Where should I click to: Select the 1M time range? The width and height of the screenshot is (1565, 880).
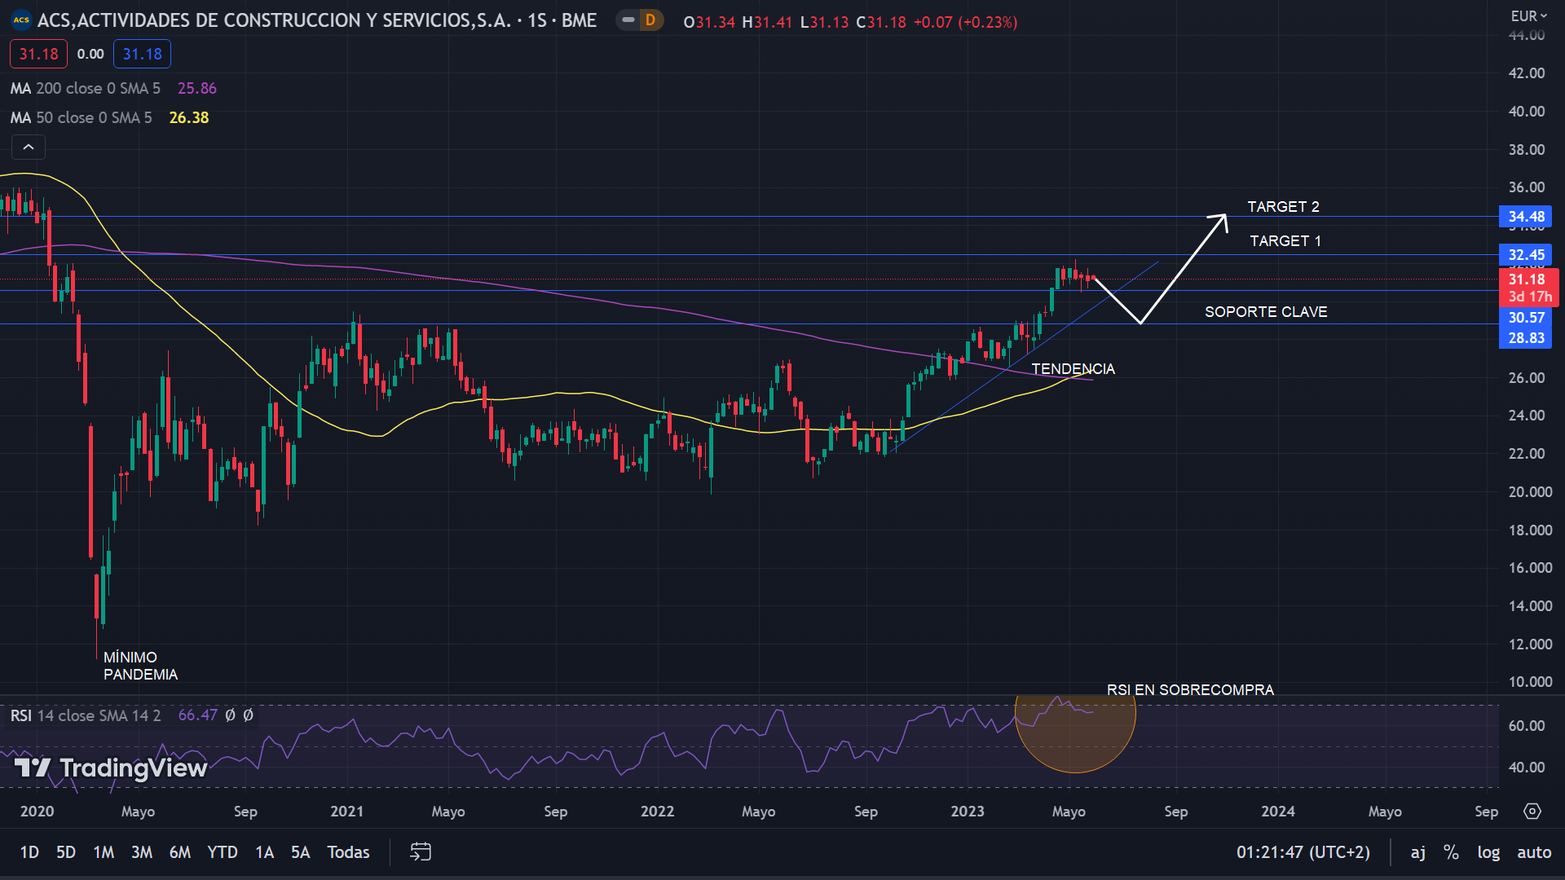104,852
